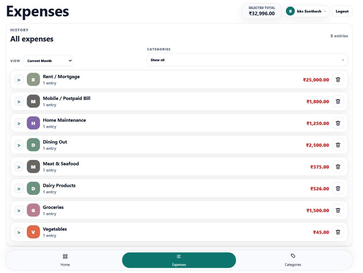Click the 'Groceries' category name
The image size is (363, 273).
pos(53,207)
